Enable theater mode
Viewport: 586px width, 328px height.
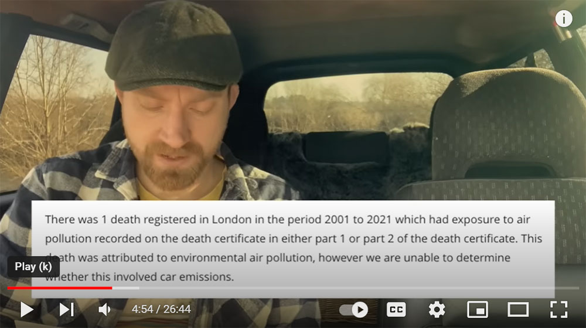point(518,310)
